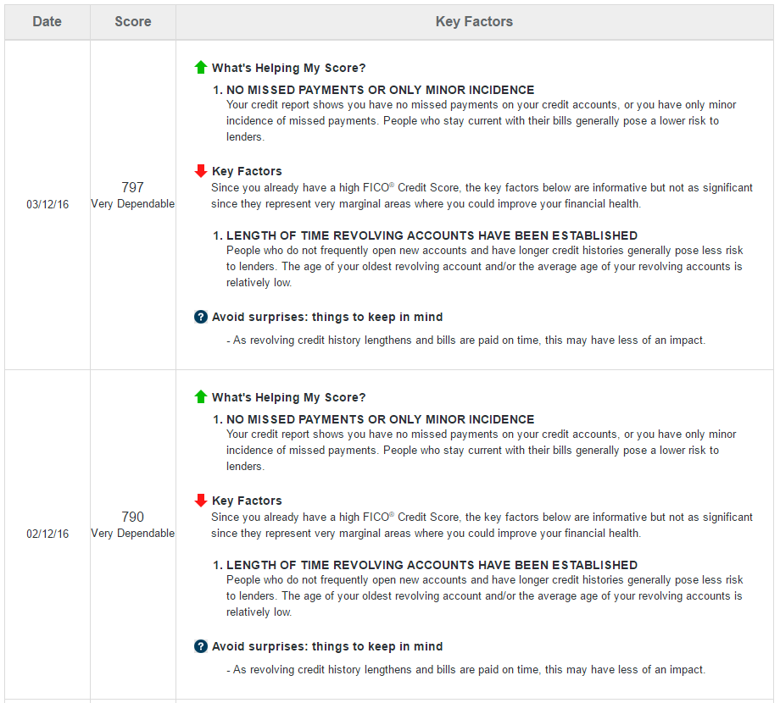Click the question mark icon in the 02/12/16 row
This screenshot has width=780, height=703.
(x=201, y=646)
